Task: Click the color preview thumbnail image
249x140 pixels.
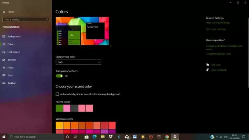Action: (82, 31)
